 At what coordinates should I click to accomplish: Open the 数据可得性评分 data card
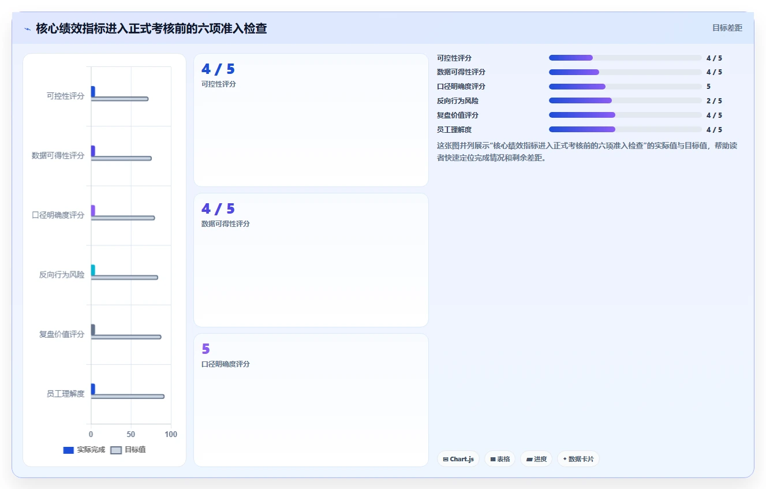[311, 260]
